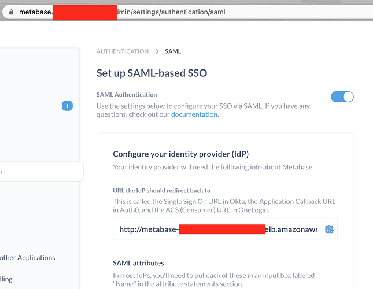This screenshot has width=373, height=289.
Task: Select the SAML breadcrumb item
Action: coord(173,51)
